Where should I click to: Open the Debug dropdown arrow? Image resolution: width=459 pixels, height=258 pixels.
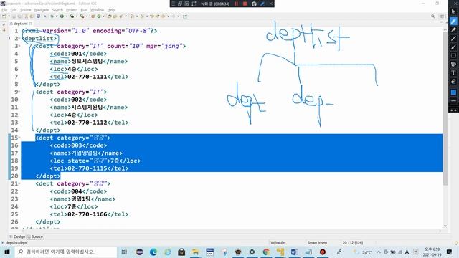(x=57, y=16)
